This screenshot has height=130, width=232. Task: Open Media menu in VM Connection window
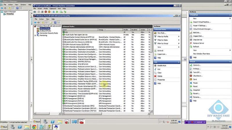click(x=46, y=9)
